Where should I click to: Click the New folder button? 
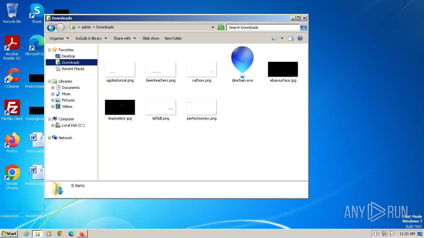click(x=173, y=38)
